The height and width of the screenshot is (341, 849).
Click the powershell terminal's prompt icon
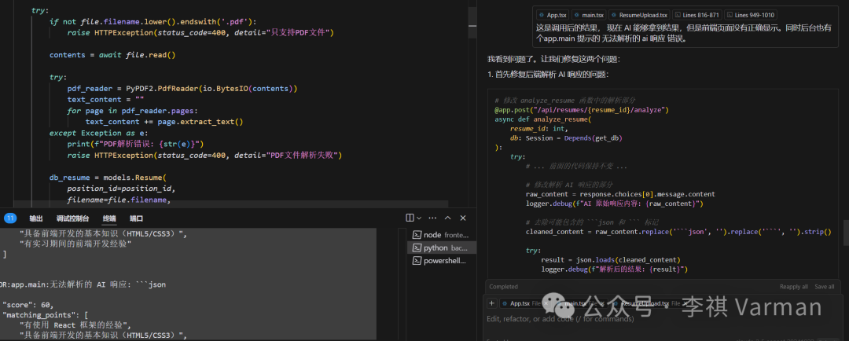417,260
